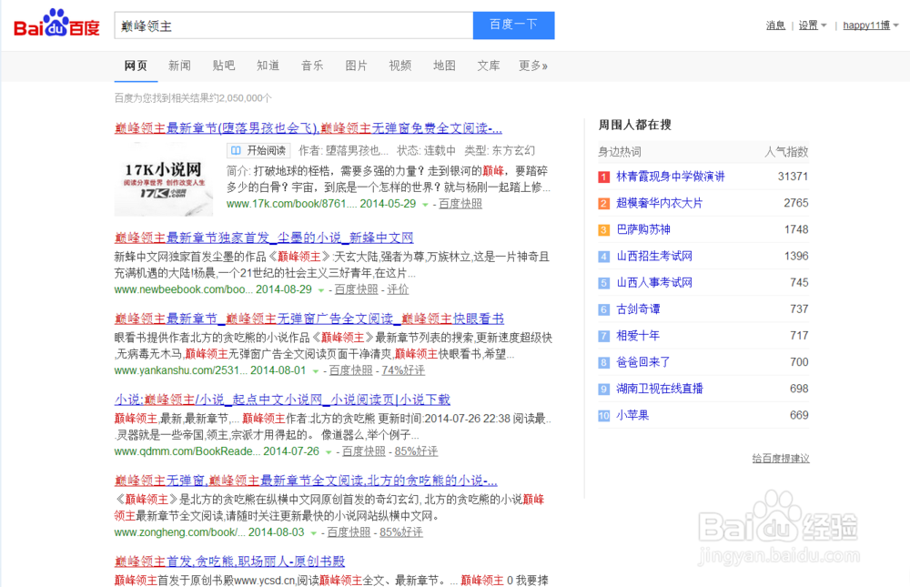Click the 74%好评 rating link
This screenshot has height=587, width=910.
click(x=403, y=370)
